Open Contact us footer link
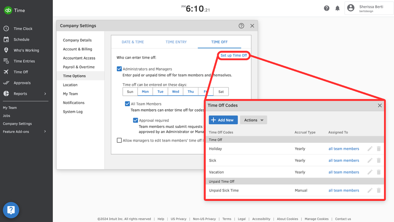This screenshot has width=394, height=222. [x=343, y=219]
